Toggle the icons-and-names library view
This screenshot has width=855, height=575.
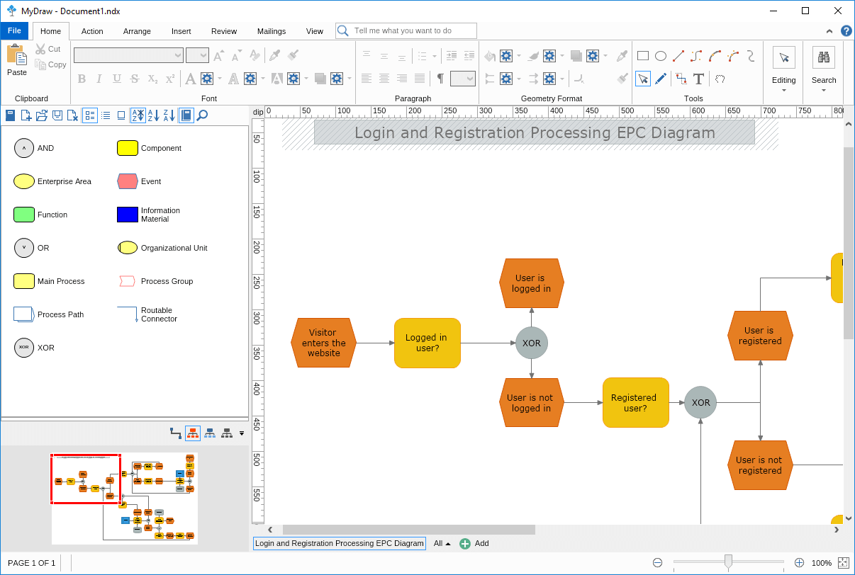(90, 115)
